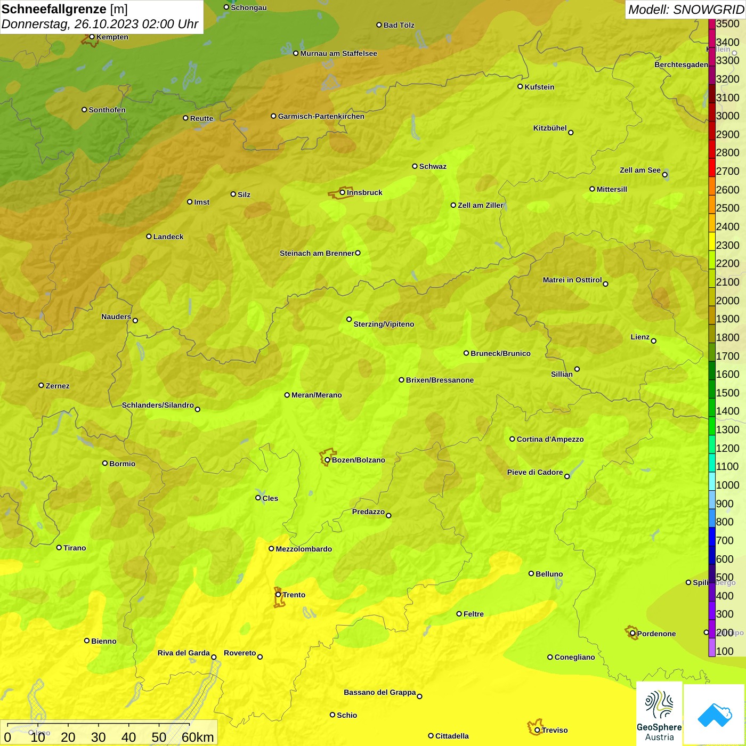The image size is (746, 746).
Task: Click the Bad Tölz label
Action: pos(399,25)
